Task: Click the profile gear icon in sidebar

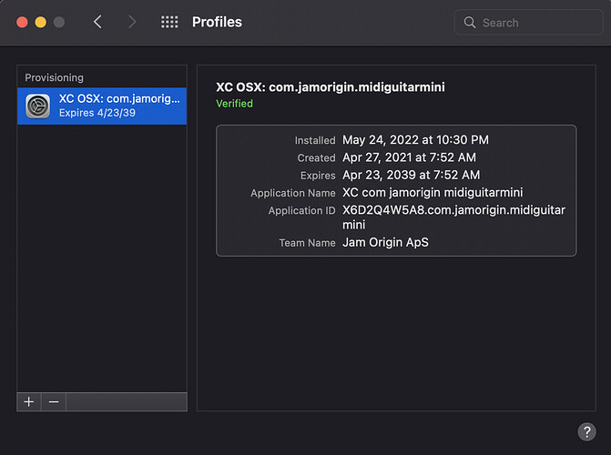Action: click(x=38, y=106)
